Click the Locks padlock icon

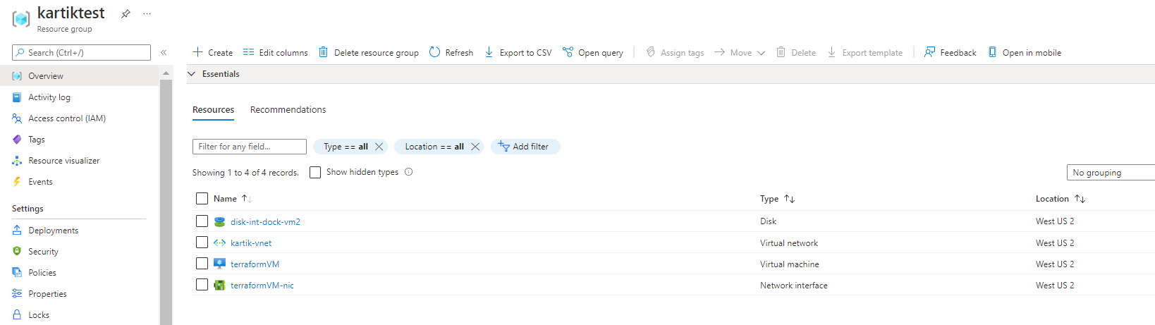[x=17, y=315]
